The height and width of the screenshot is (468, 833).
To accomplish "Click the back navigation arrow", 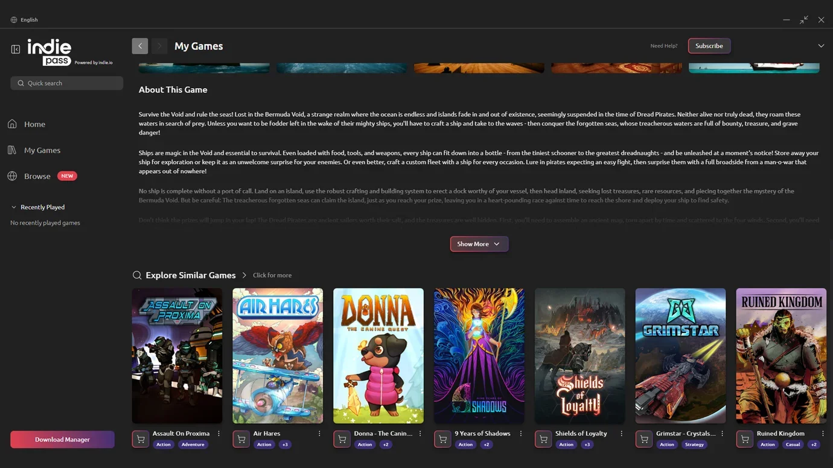I will [x=140, y=46].
